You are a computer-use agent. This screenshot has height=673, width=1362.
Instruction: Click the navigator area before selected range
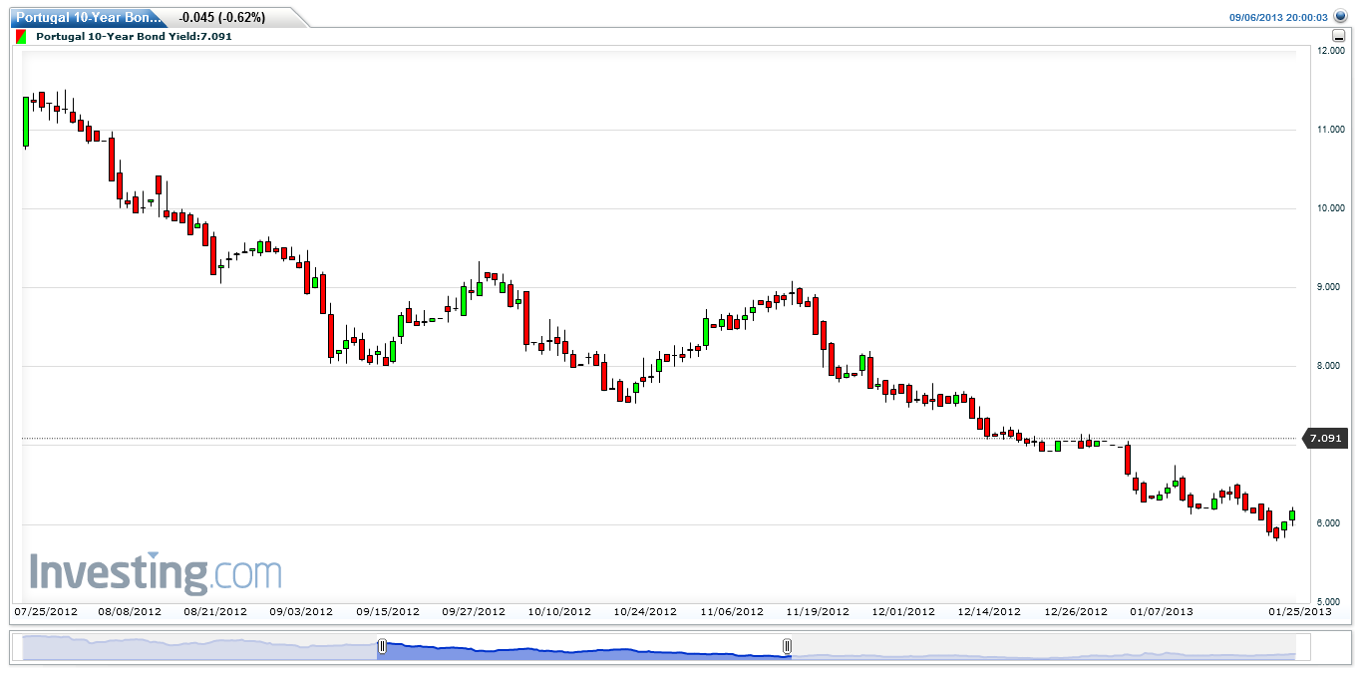pyautogui.click(x=199, y=649)
